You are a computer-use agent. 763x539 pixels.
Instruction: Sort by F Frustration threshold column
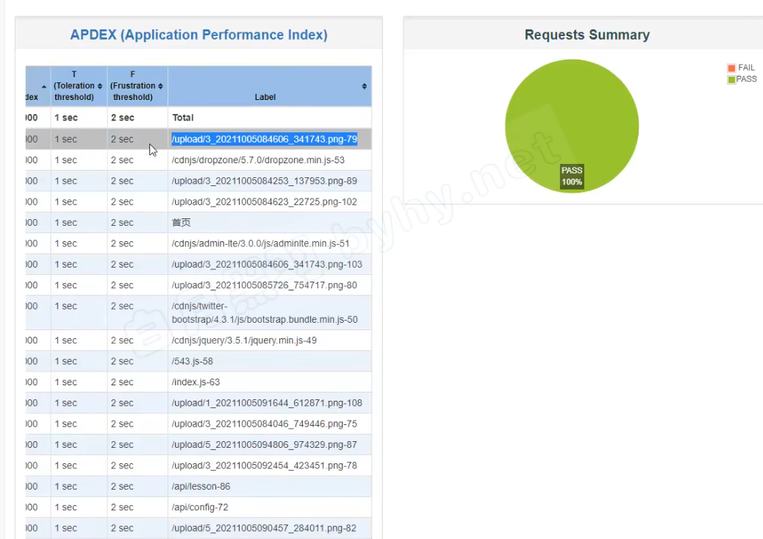click(137, 86)
